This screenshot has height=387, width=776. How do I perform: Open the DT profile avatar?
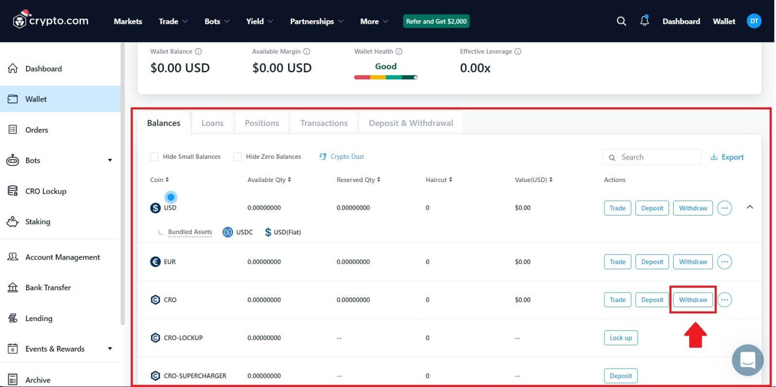click(754, 21)
